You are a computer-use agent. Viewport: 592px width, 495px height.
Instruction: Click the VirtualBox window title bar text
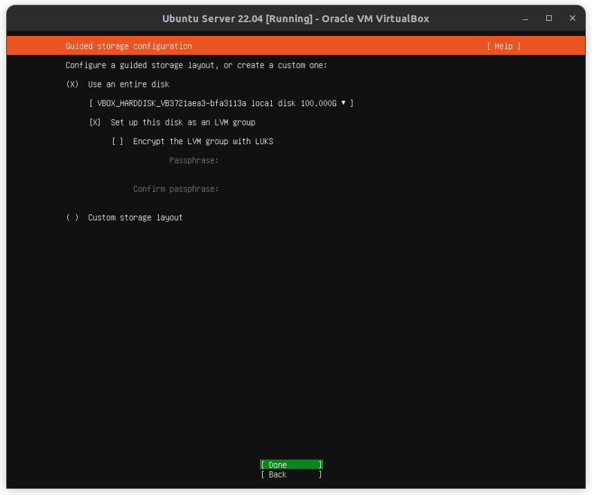(x=295, y=19)
